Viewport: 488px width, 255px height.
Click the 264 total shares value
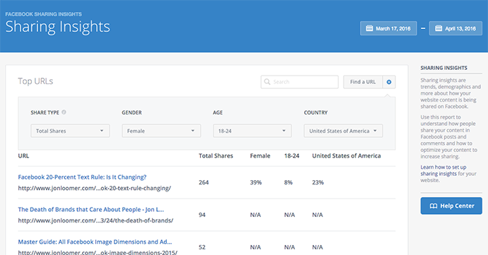(x=204, y=182)
